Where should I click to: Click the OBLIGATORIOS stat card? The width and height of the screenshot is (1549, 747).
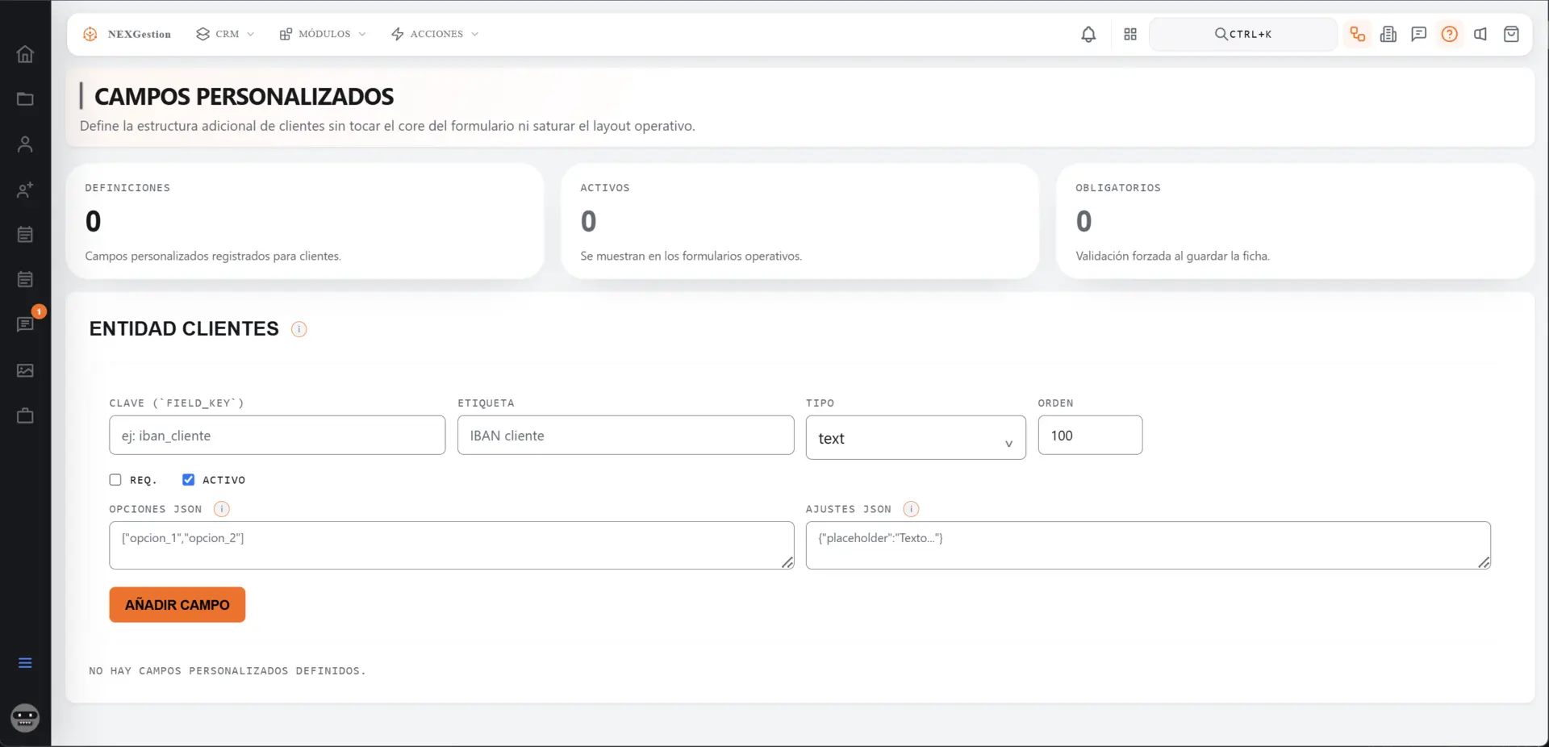coord(1295,222)
